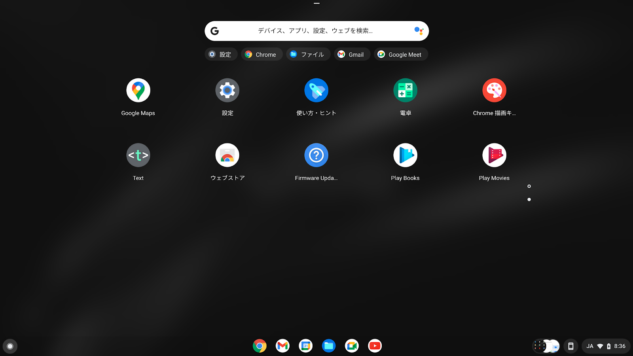The height and width of the screenshot is (356, 633).
Task: Activate the Google Assistant icon
Action: point(419,31)
